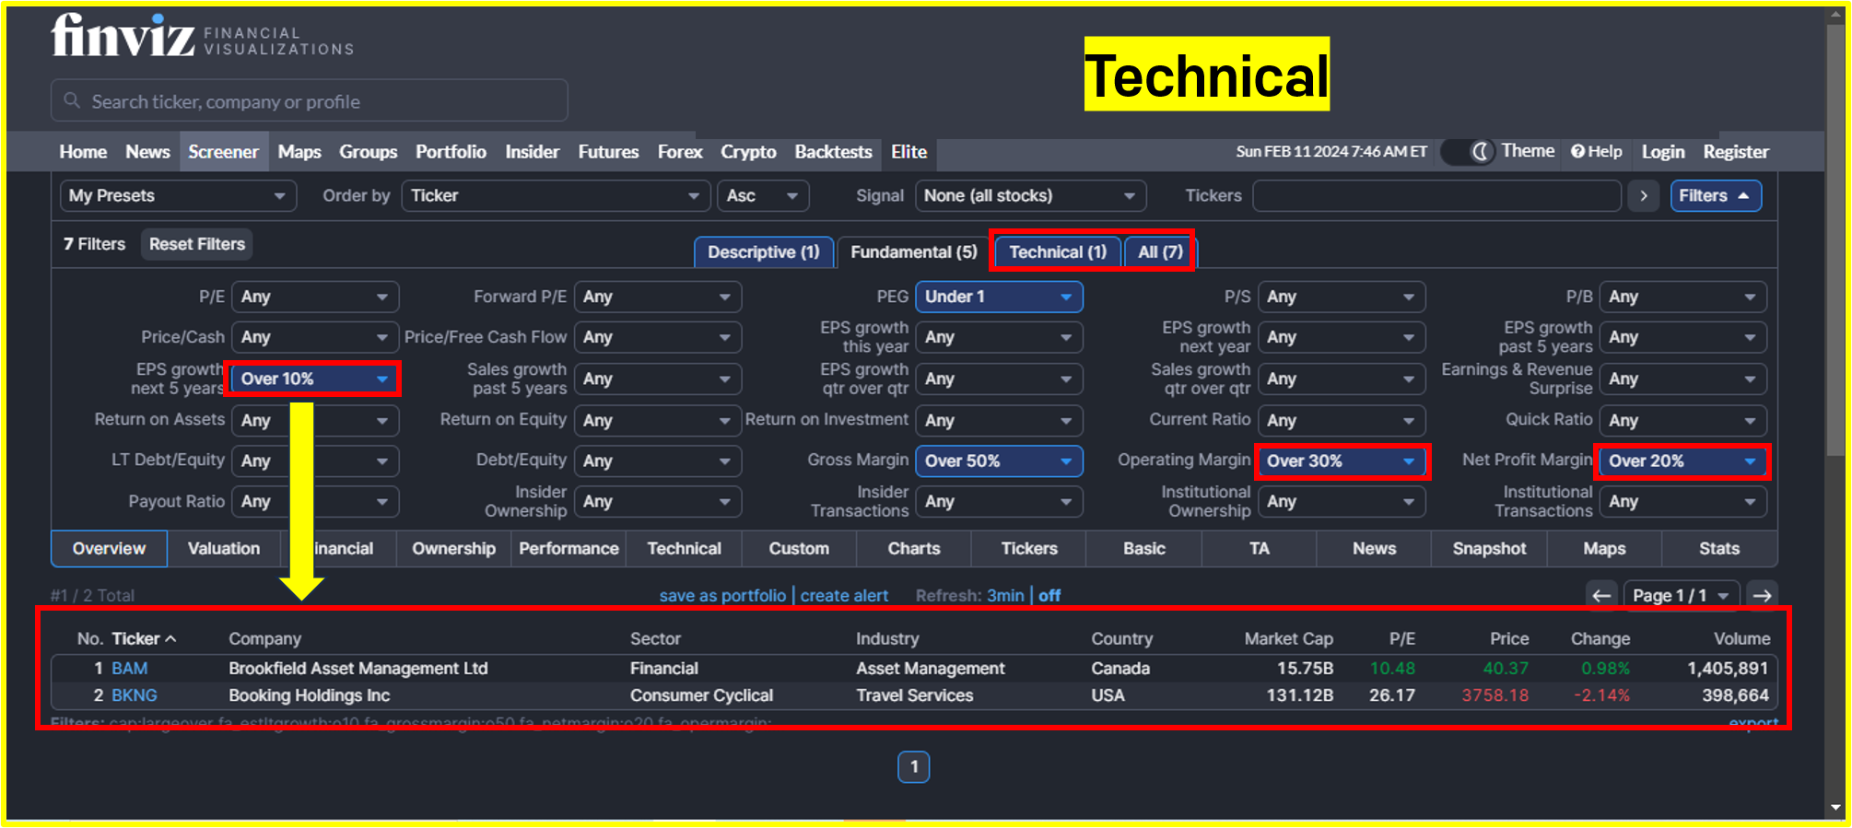This screenshot has height=828, width=1852.
Task: Open the BAM ticker link
Action: pyautogui.click(x=130, y=669)
